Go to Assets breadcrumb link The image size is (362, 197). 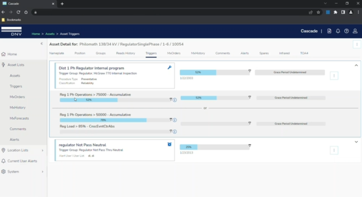point(50,34)
